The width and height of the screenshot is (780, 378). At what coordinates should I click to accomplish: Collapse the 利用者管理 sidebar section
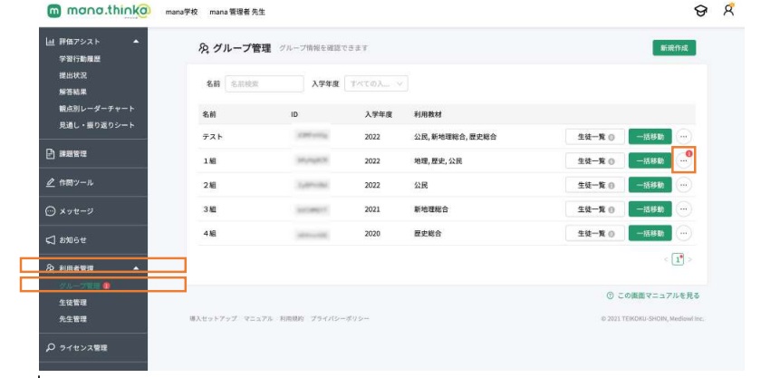click(x=136, y=268)
